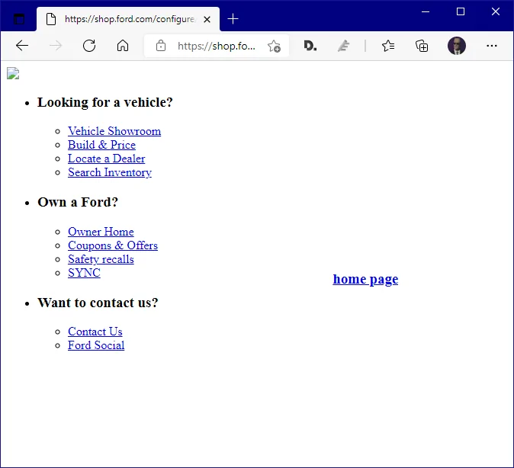The image size is (514, 468).
Task: Open the tab actions menu icon
Action: click(x=19, y=19)
